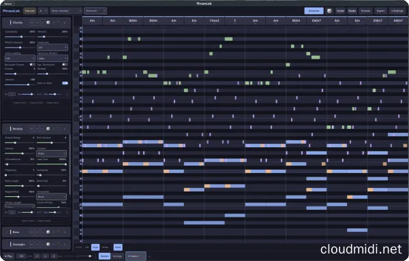Open the key root dropdown showing A
The image size is (409, 261).
coord(44,11)
